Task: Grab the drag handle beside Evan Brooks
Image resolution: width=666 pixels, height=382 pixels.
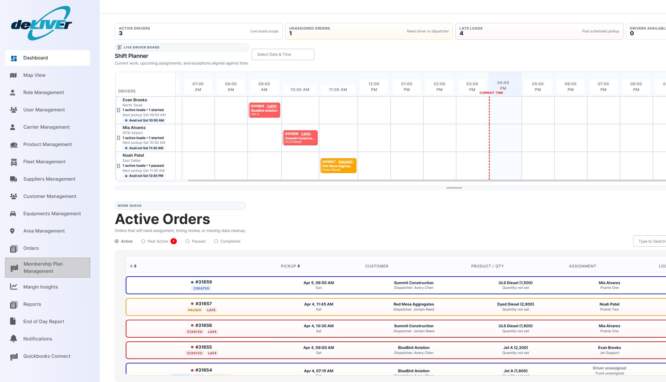Action: tap(119, 110)
